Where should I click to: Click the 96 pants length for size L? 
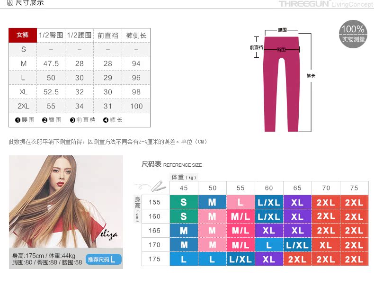(136, 78)
